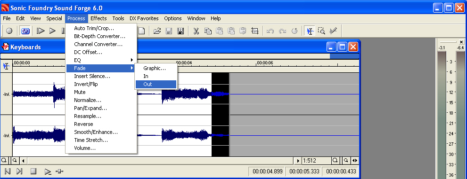Click the 1:512 zoom ratio field
This screenshot has height=179, width=467.
coord(316,161)
